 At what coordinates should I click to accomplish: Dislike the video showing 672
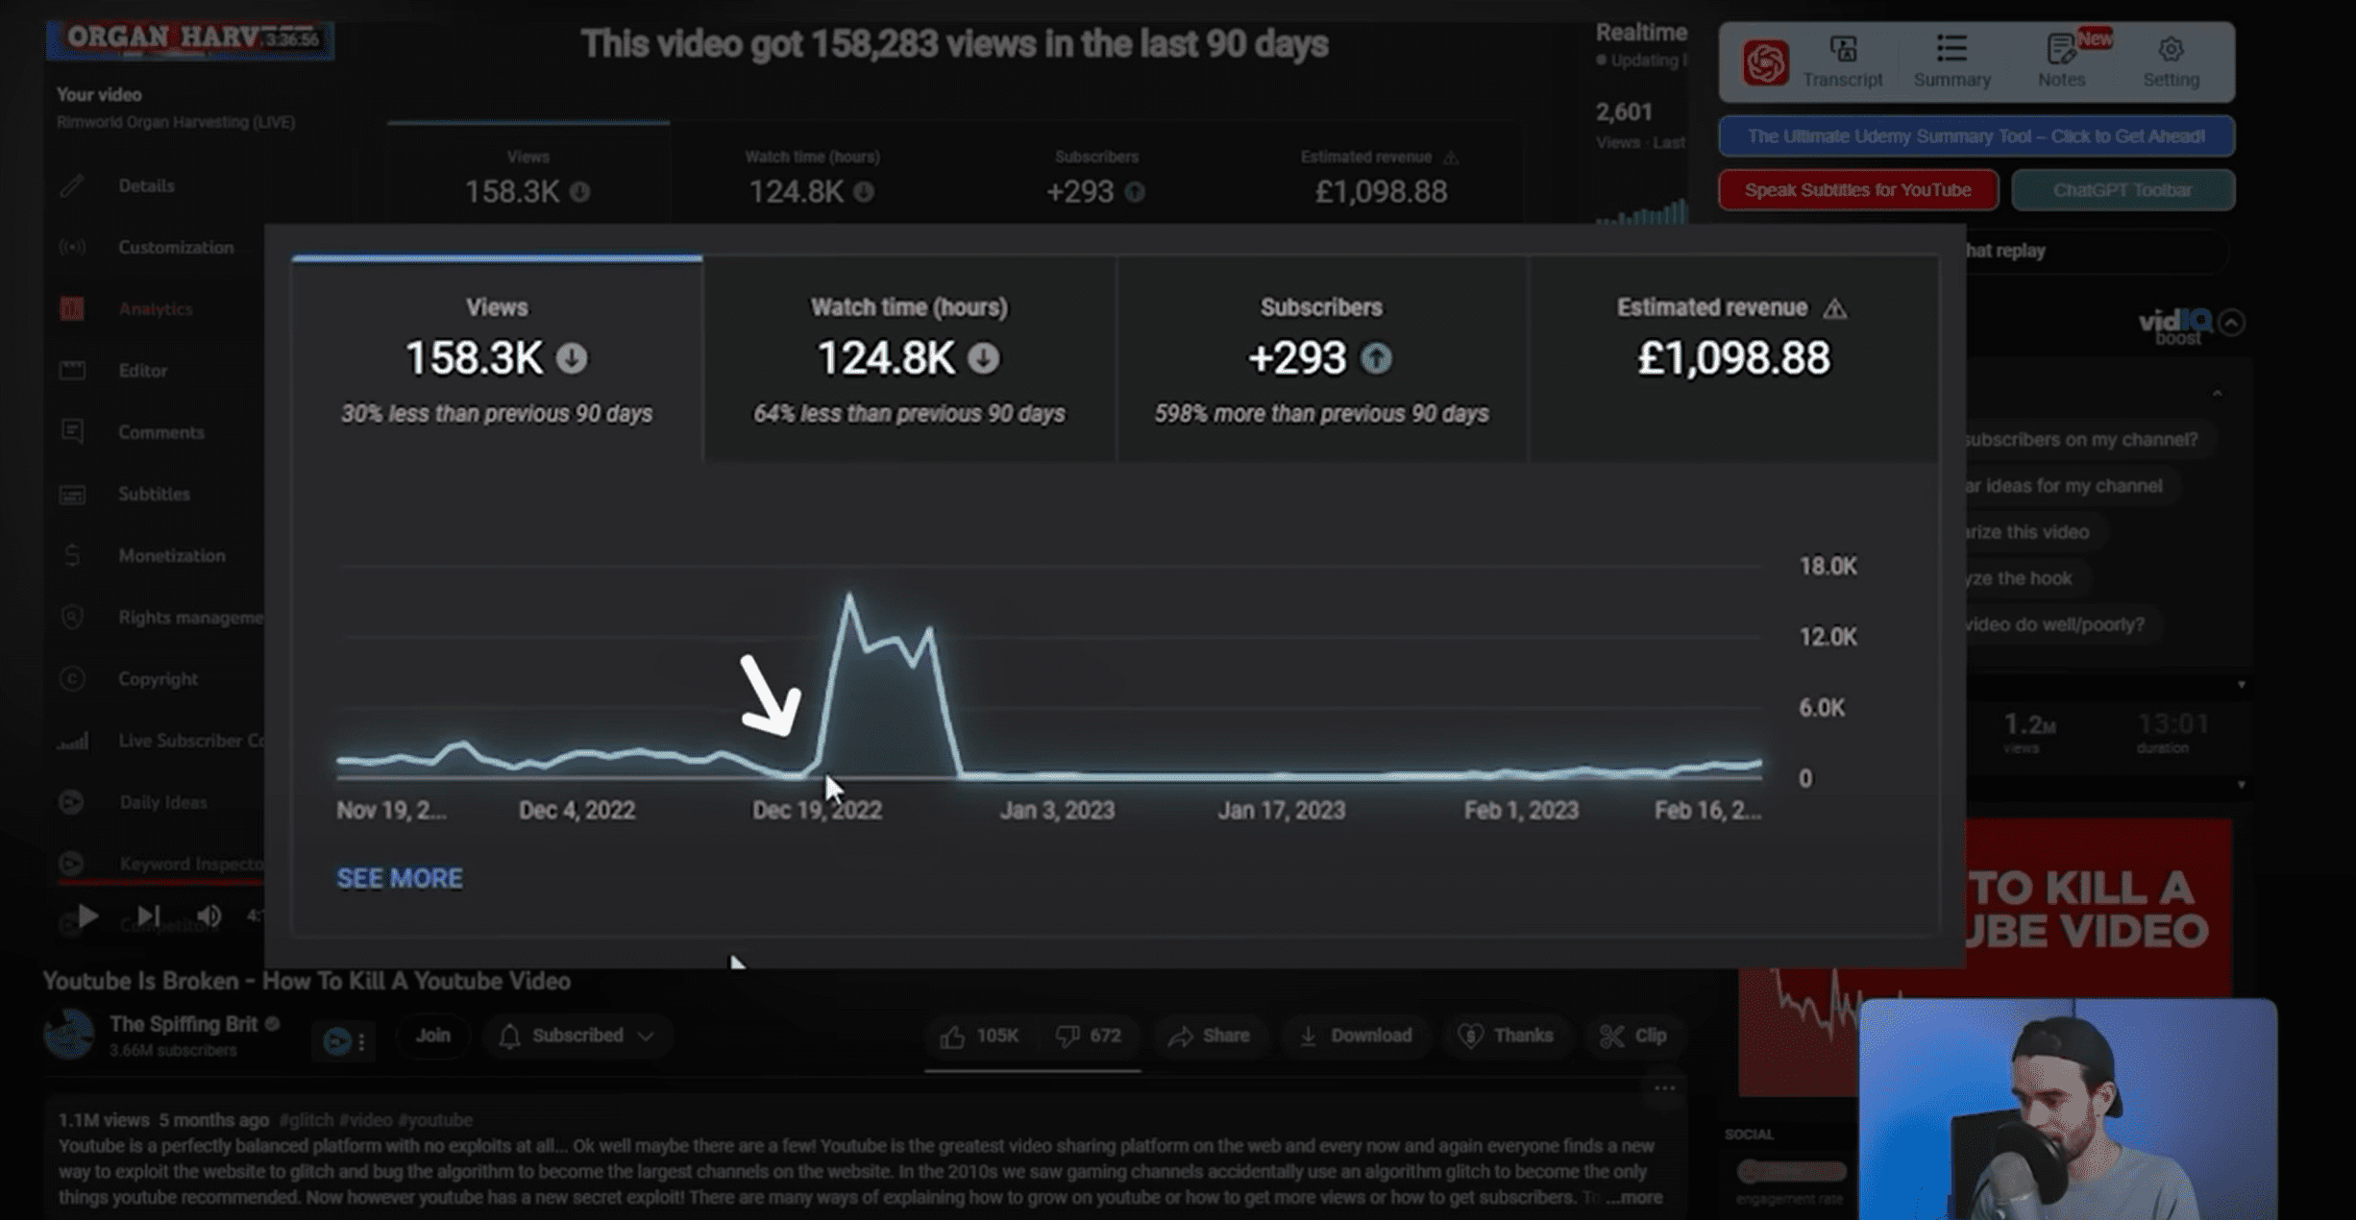1089,1036
